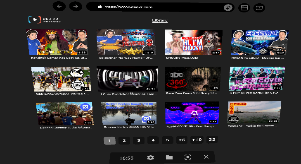
Task: Go to page 5
Action: (x=167, y=140)
